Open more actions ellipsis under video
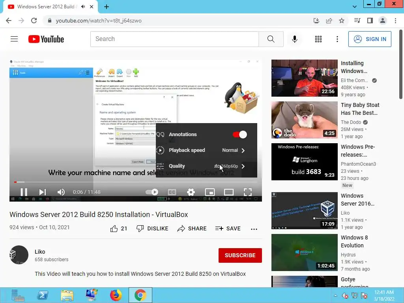 pos(254,229)
